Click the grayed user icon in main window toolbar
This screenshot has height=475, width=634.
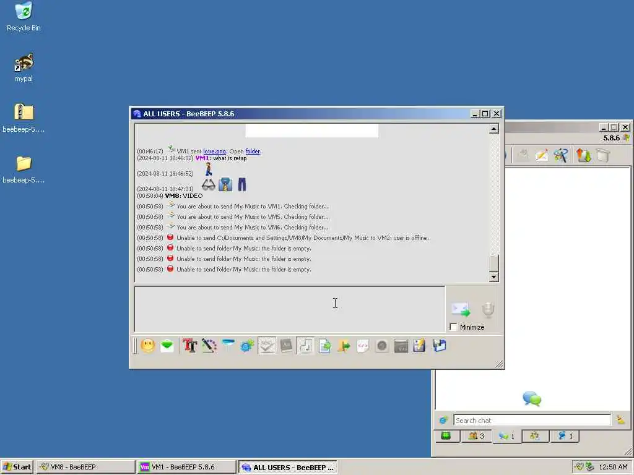point(523,155)
